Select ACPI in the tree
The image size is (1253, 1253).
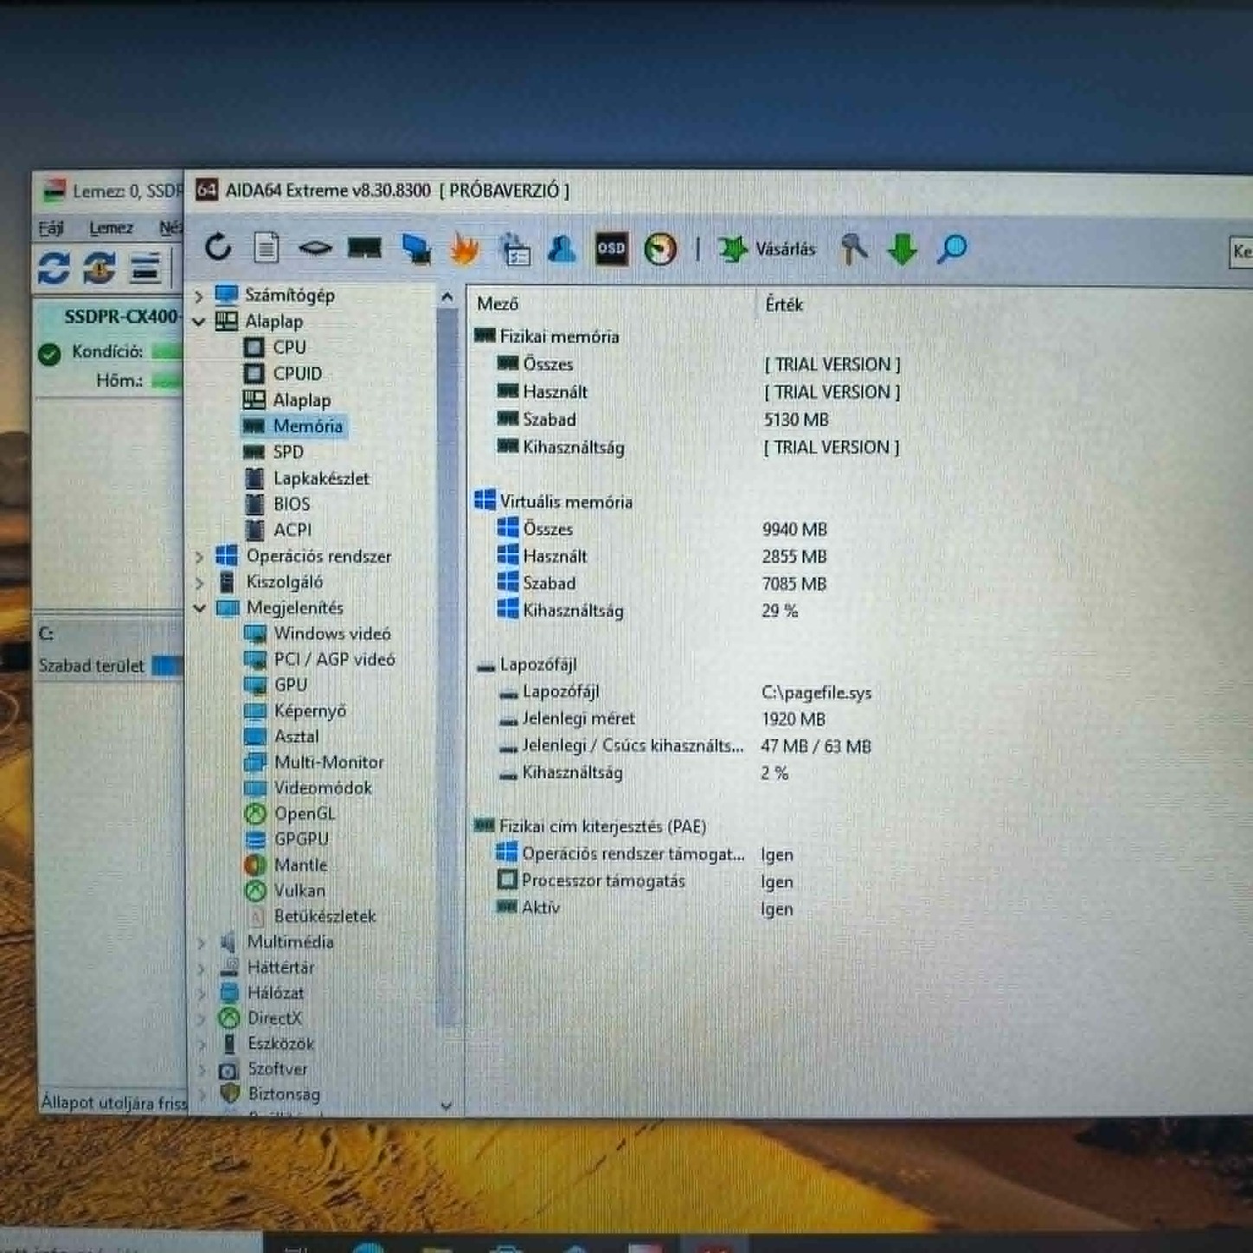coord(292,530)
